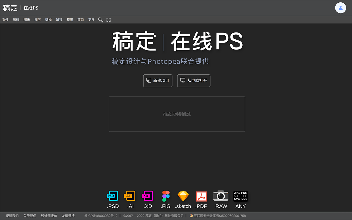
Task: Click the 拖放文件到此处 drop area
Action: pos(177,114)
